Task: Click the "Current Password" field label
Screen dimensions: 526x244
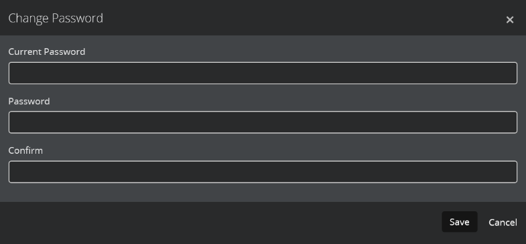Action: click(x=47, y=51)
